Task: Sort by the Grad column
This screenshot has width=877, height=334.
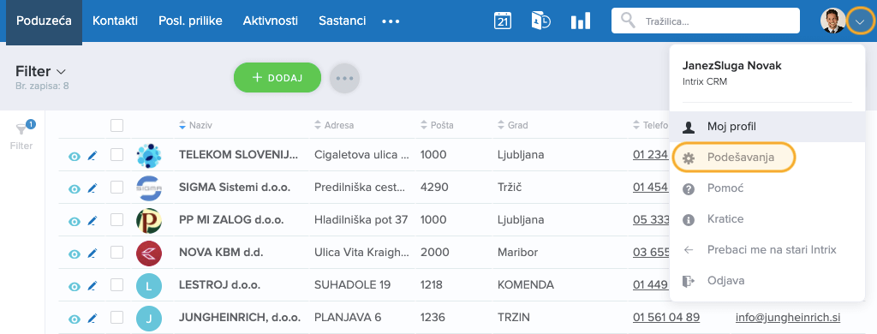Action: point(512,125)
